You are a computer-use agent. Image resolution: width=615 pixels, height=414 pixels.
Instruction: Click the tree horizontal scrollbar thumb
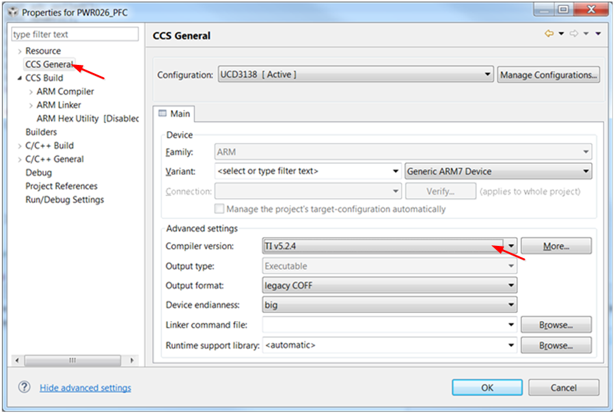coord(72,360)
